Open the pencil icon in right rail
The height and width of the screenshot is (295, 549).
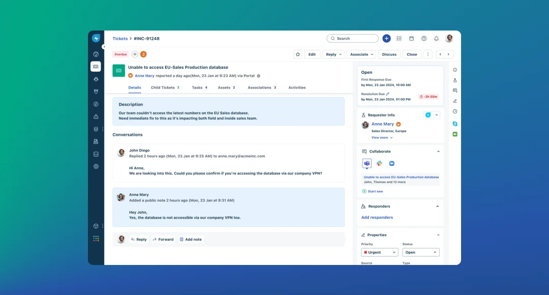point(455,101)
